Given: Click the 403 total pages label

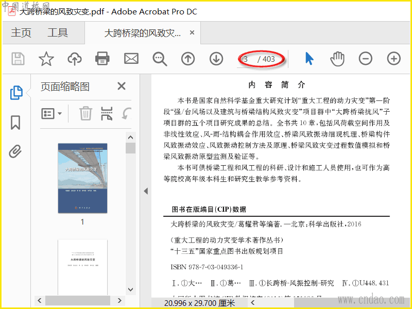Looking at the screenshot, I should click(x=268, y=59).
